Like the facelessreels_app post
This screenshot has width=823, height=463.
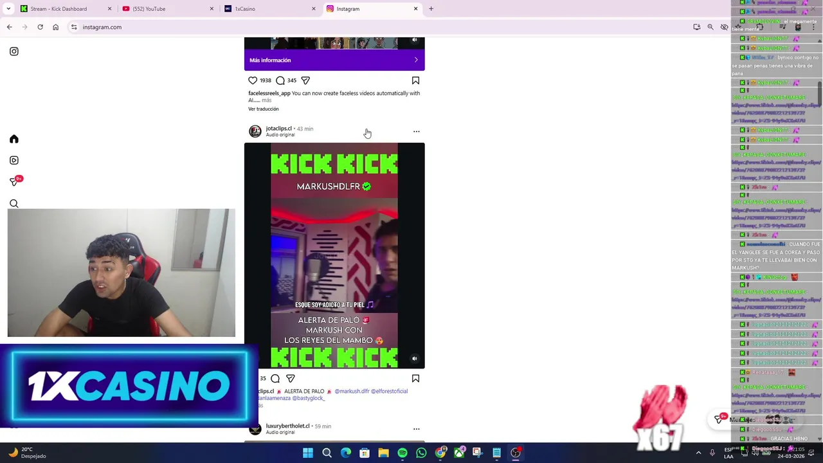pos(253,80)
